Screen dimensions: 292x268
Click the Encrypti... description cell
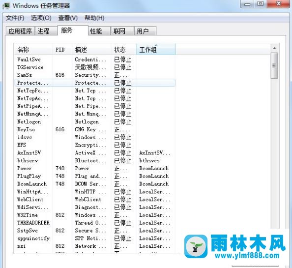90,145
